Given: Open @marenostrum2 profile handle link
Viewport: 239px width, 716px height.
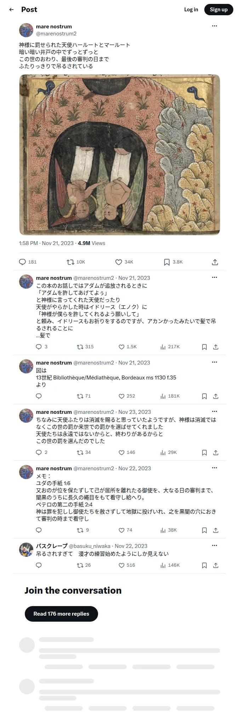Looking at the screenshot, I should pos(56,34).
